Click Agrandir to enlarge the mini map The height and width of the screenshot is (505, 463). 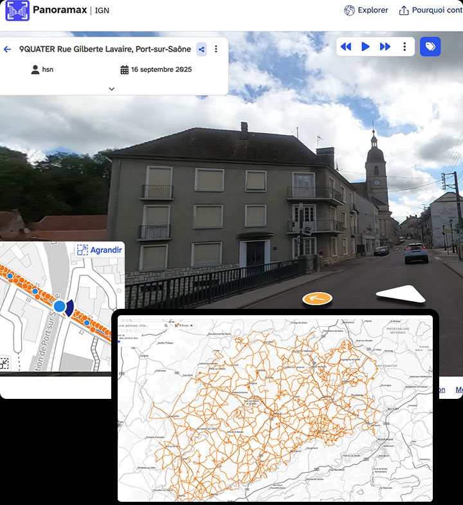[x=99, y=250]
